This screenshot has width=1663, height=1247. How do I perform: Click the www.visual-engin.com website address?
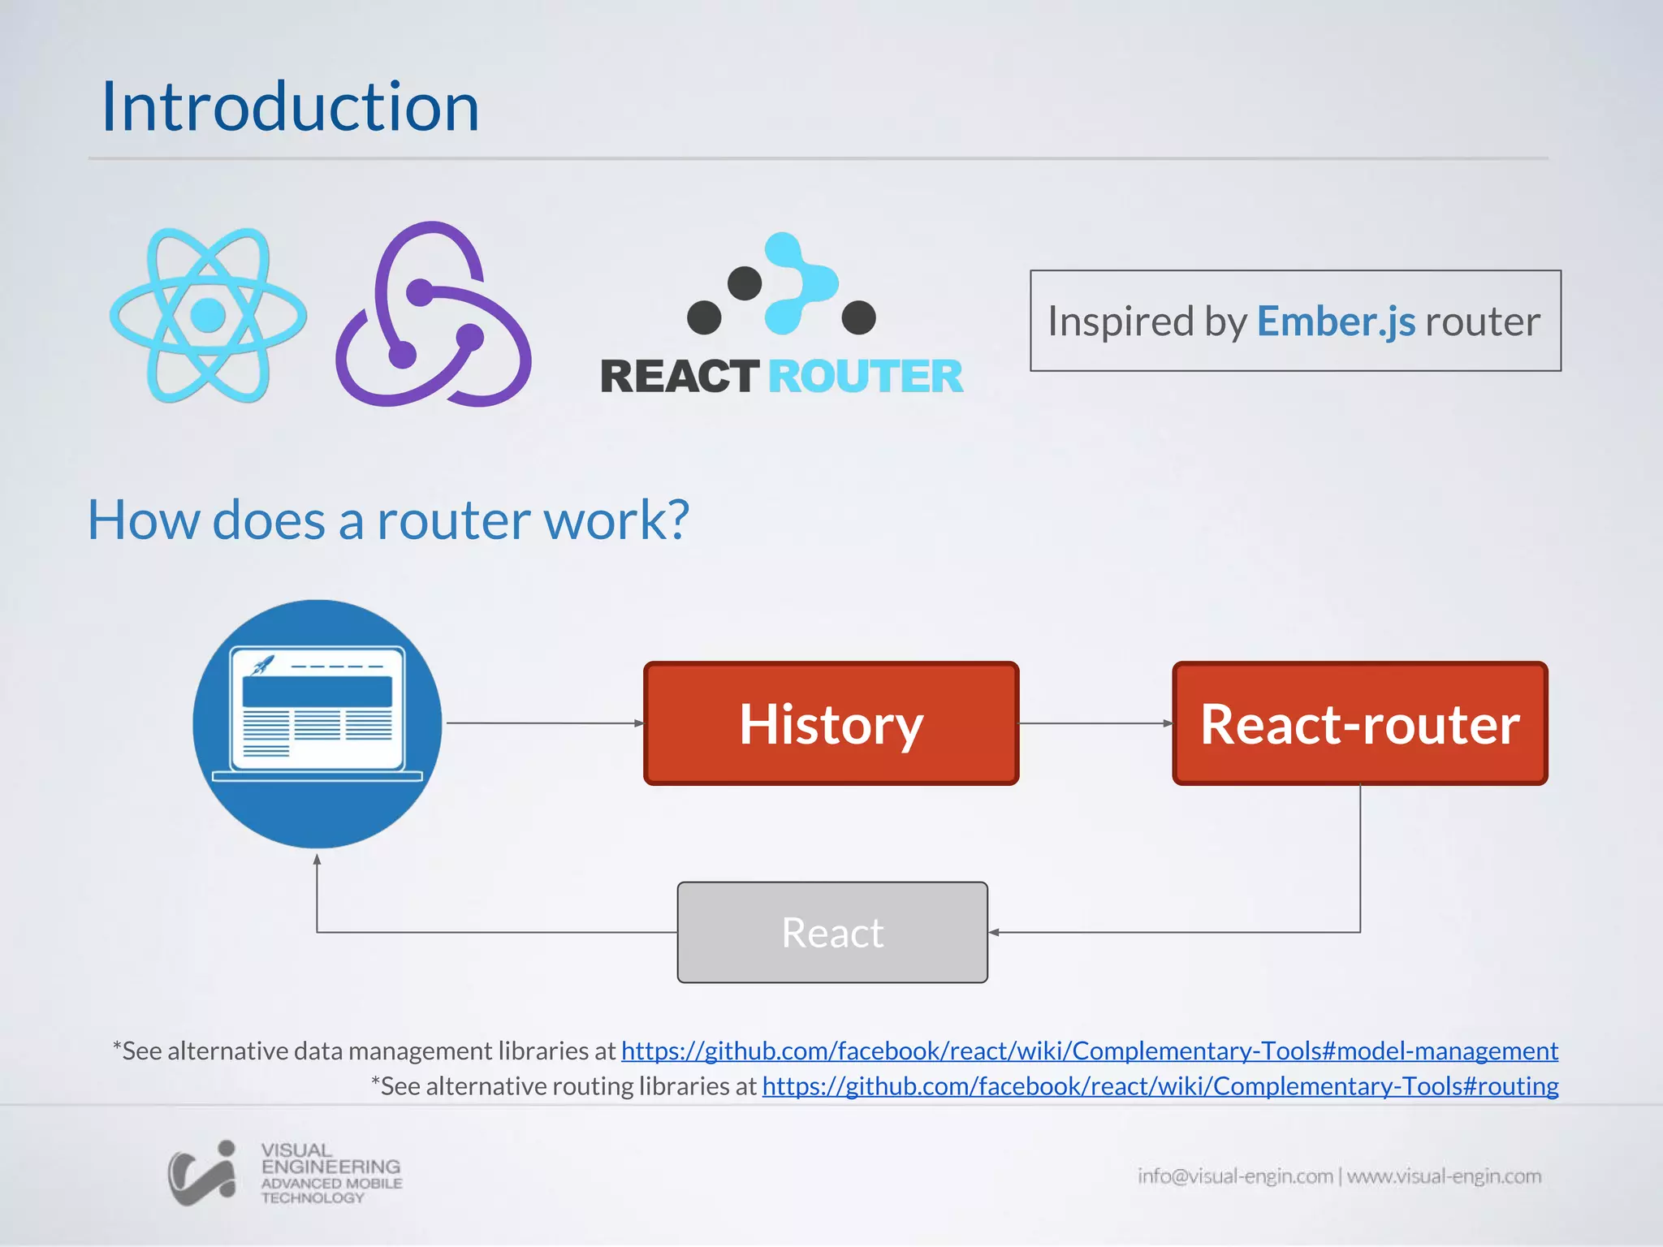pos(1444,1176)
